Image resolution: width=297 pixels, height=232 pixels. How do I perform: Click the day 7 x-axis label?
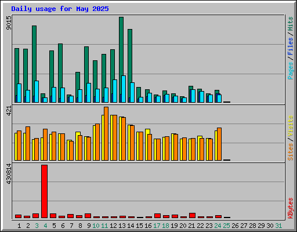pyautogui.click(x=71, y=226)
